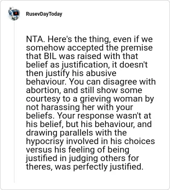170x190 pixels.
Task: Click the word 'judging' in the comment
Action: click(x=83, y=159)
